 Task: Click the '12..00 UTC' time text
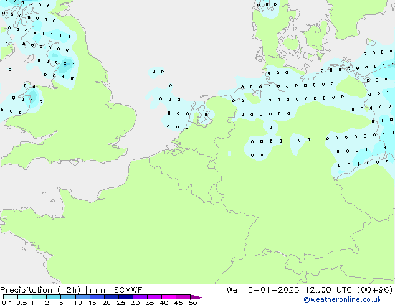[x=328, y=290]
